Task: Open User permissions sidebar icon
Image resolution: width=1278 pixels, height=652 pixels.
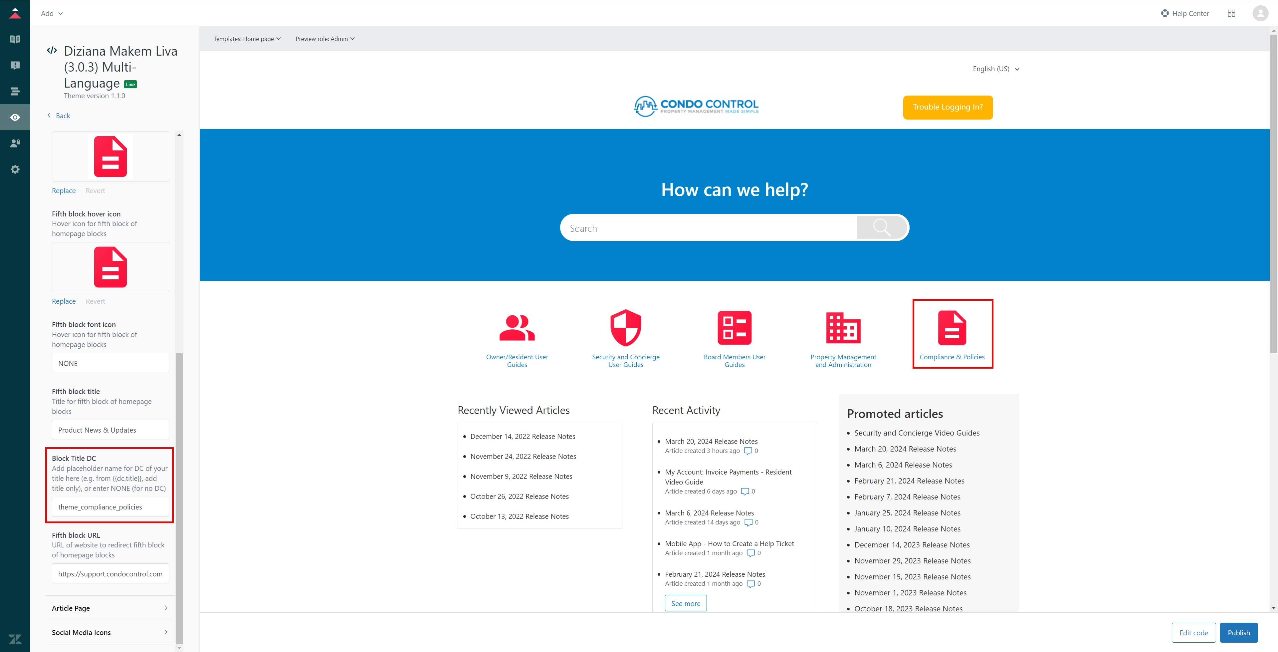Action: click(x=15, y=144)
